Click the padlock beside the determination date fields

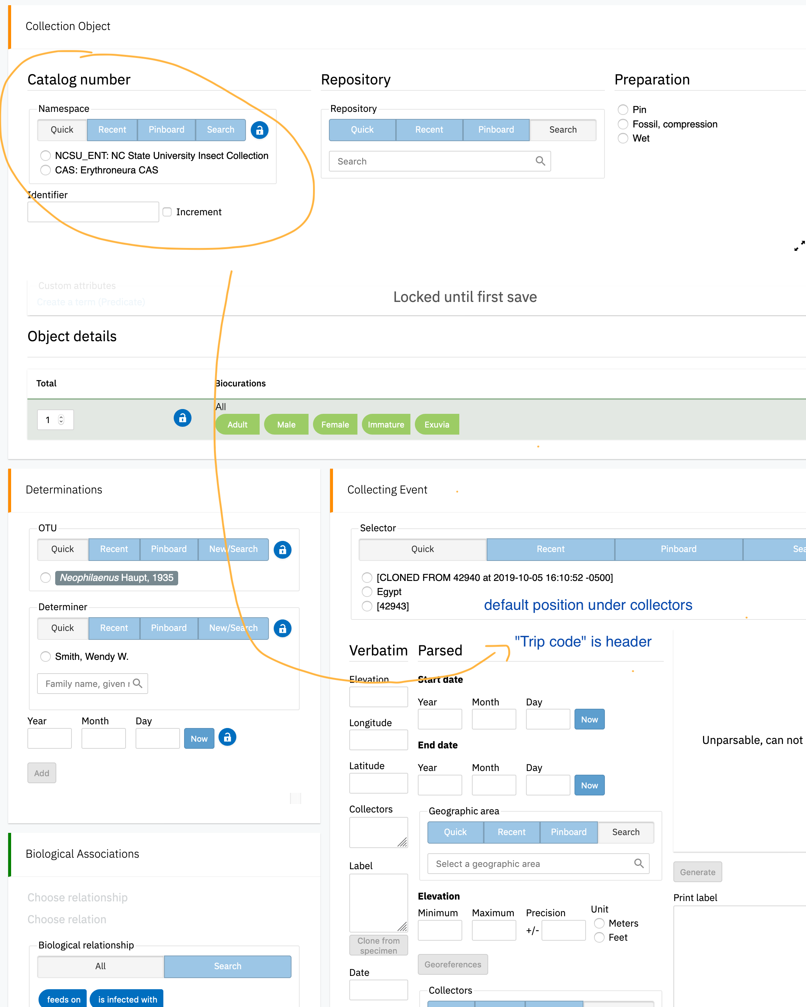pos(227,737)
